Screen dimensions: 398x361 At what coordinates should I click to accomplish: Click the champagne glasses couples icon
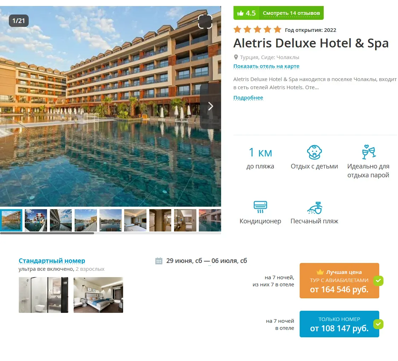pos(369,152)
